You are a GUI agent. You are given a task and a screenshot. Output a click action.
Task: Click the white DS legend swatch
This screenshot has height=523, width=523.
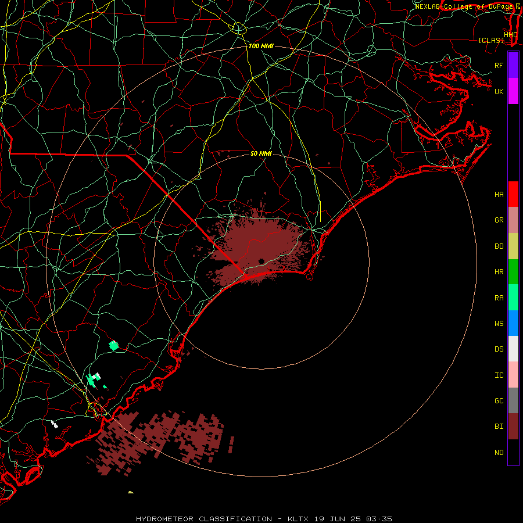click(513, 349)
